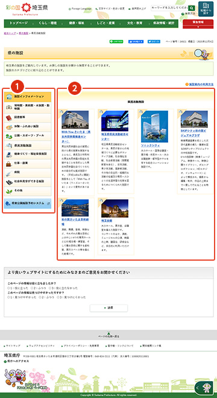Viewport: 217px width, 398px height.
Task: Open the 組織から探す building icon
Action: coord(206,8)
